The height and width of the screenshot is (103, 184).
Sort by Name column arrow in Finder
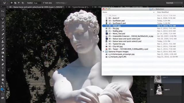154,12
